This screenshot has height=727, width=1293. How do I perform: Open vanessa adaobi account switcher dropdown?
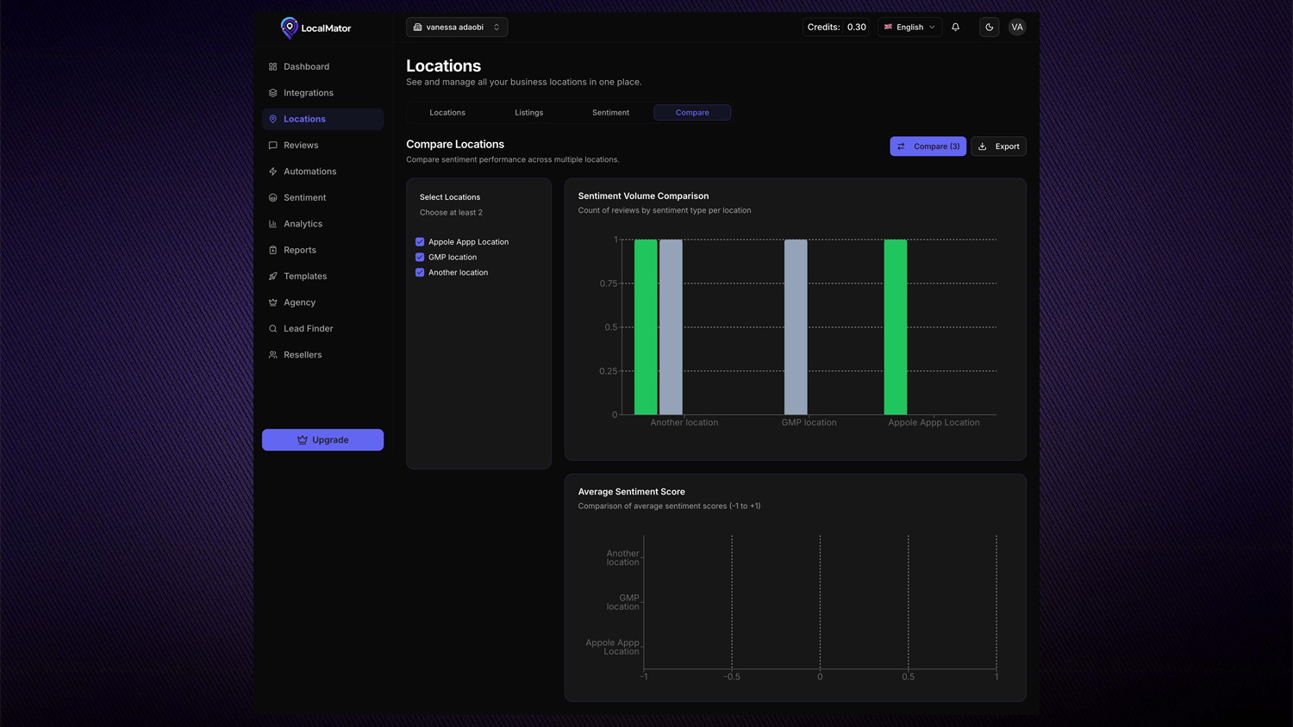tap(456, 28)
